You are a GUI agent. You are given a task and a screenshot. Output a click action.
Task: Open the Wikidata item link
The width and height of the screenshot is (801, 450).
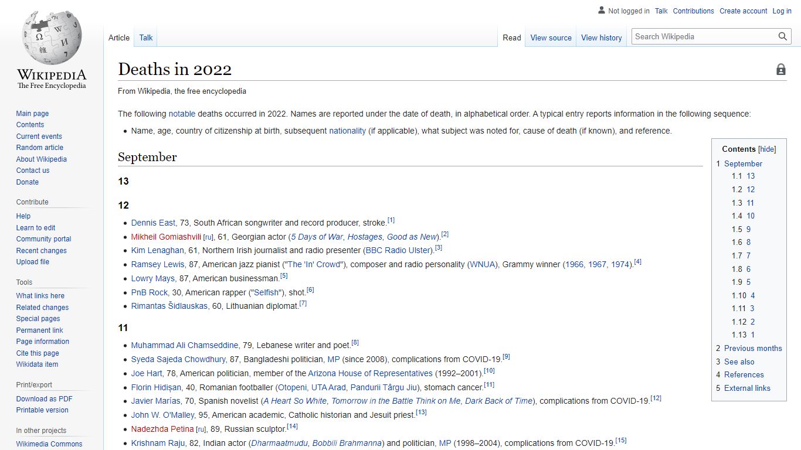pyautogui.click(x=37, y=364)
